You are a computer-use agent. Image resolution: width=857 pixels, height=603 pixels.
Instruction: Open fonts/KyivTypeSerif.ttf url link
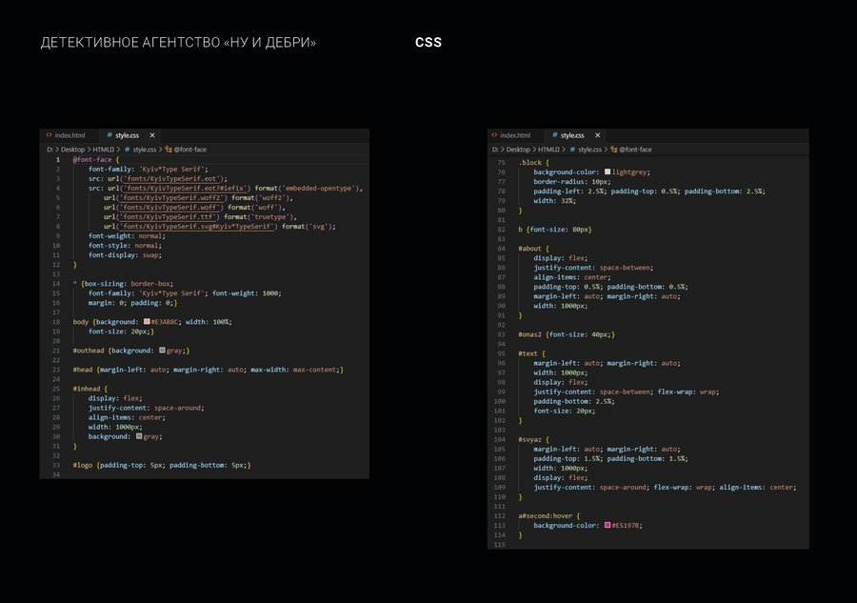pyautogui.click(x=168, y=217)
